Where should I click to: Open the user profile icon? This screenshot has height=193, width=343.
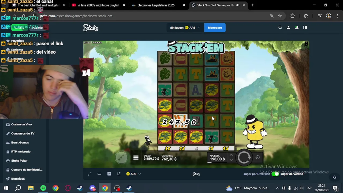(289, 28)
